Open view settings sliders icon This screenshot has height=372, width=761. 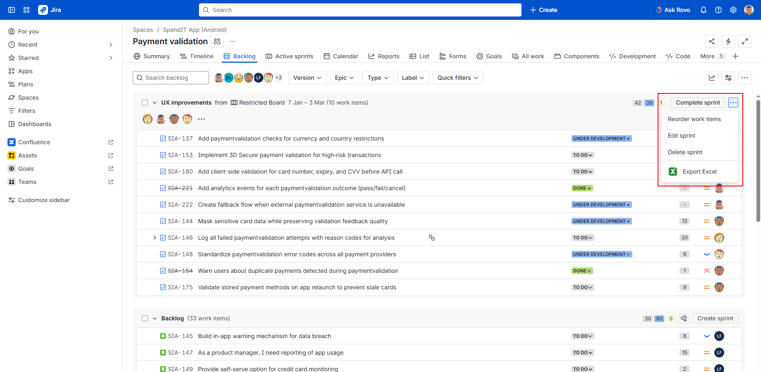point(728,78)
